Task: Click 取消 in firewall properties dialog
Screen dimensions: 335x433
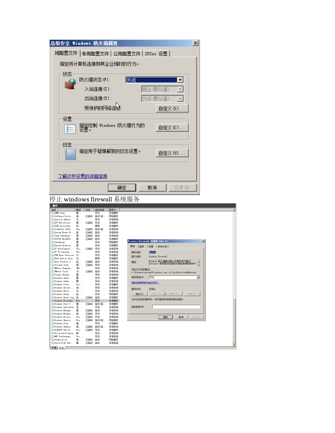Action: point(152,188)
